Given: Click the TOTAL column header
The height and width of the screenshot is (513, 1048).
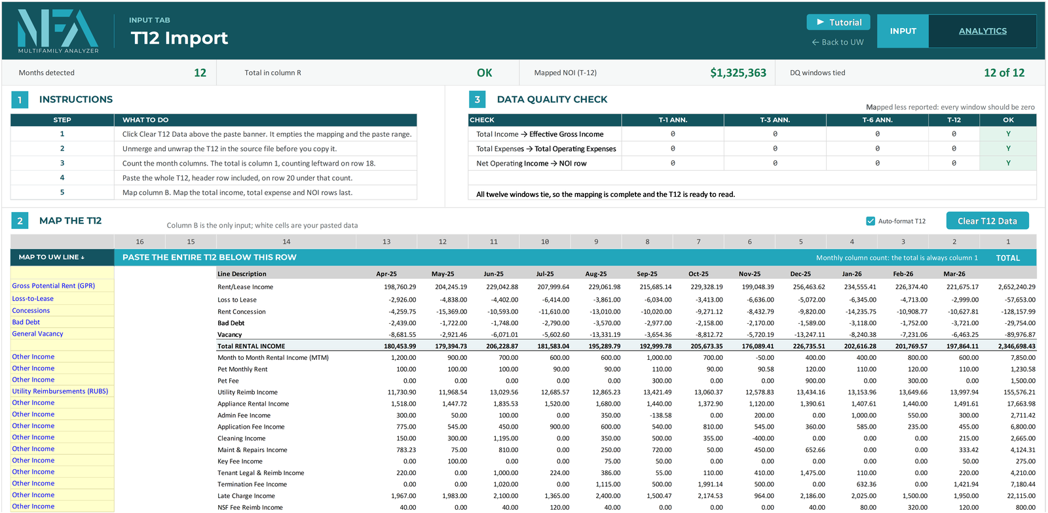Looking at the screenshot, I should pyautogui.click(x=1007, y=258).
